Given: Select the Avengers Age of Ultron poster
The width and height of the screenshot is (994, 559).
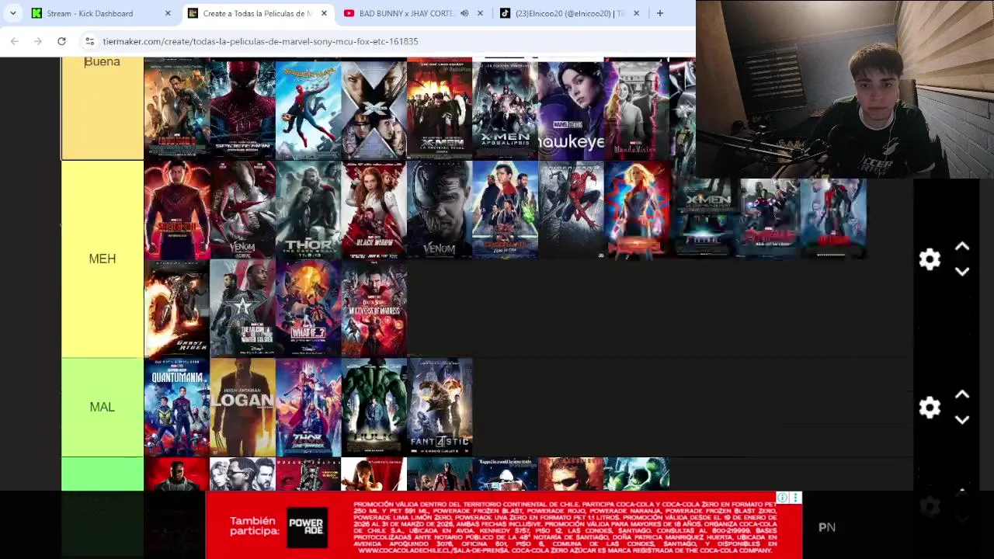Looking at the screenshot, I should tap(768, 217).
